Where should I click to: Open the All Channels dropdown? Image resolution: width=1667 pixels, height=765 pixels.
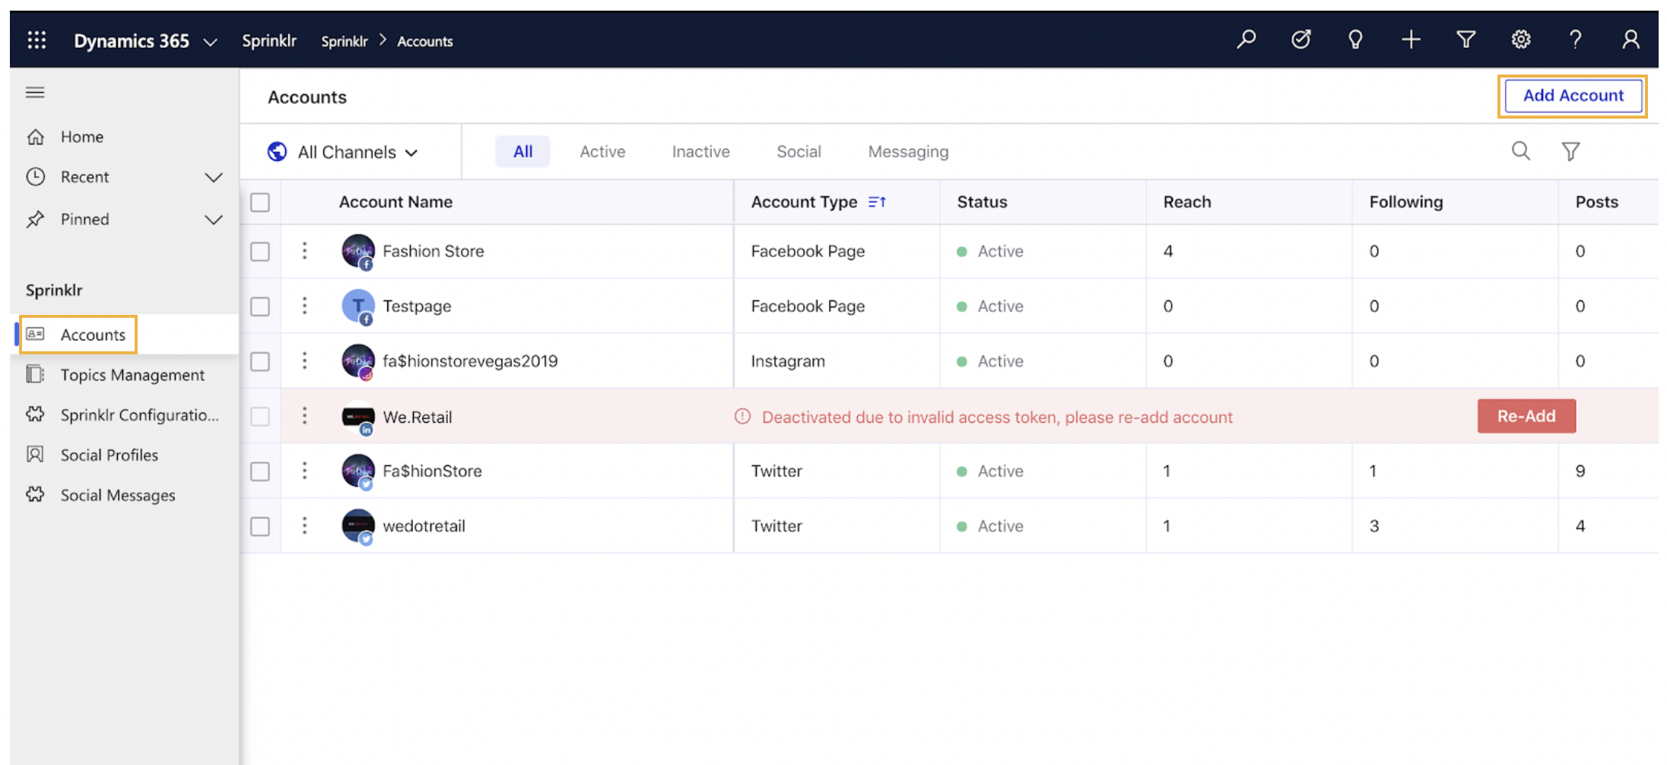(x=344, y=152)
